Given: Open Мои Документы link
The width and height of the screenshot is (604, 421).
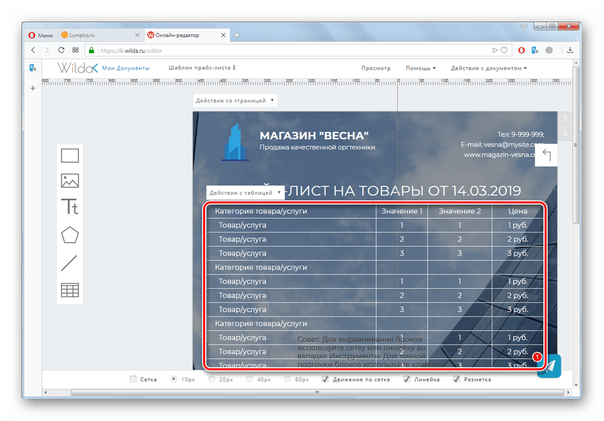Looking at the screenshot, I should click(x=126, y=68).
